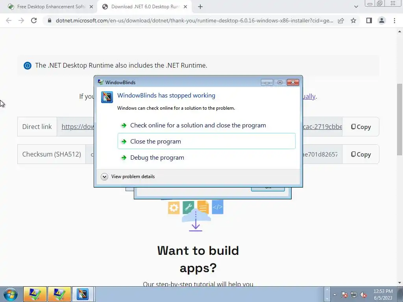Click the site lock icon in address bar

50,20
